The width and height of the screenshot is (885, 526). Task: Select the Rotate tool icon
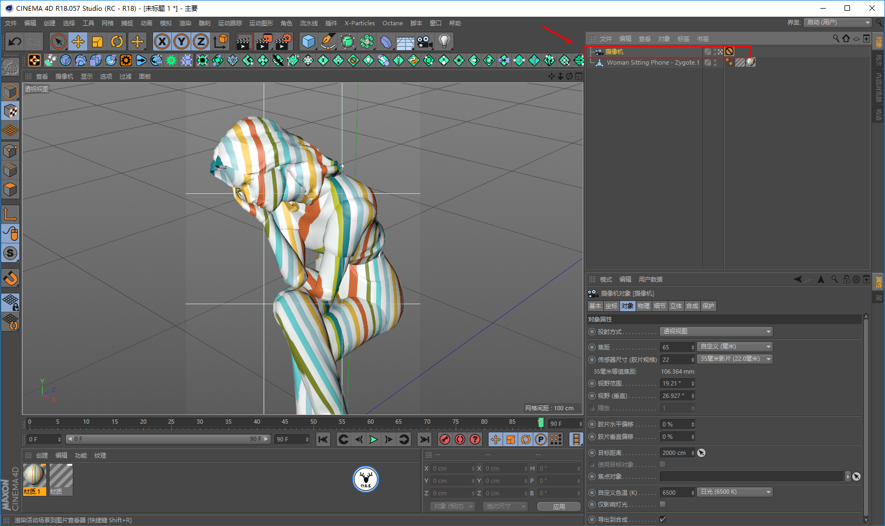117,41
